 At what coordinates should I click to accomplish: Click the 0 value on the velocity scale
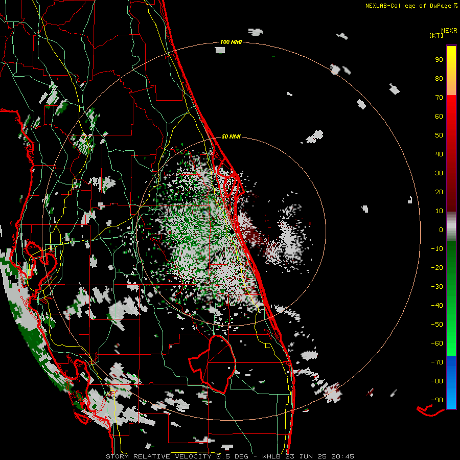point(441,230)
